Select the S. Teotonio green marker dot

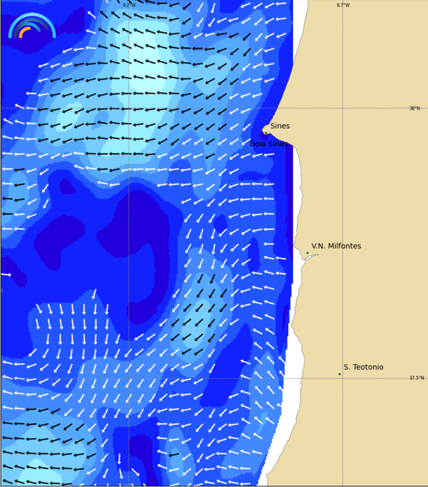click(340, 374)
